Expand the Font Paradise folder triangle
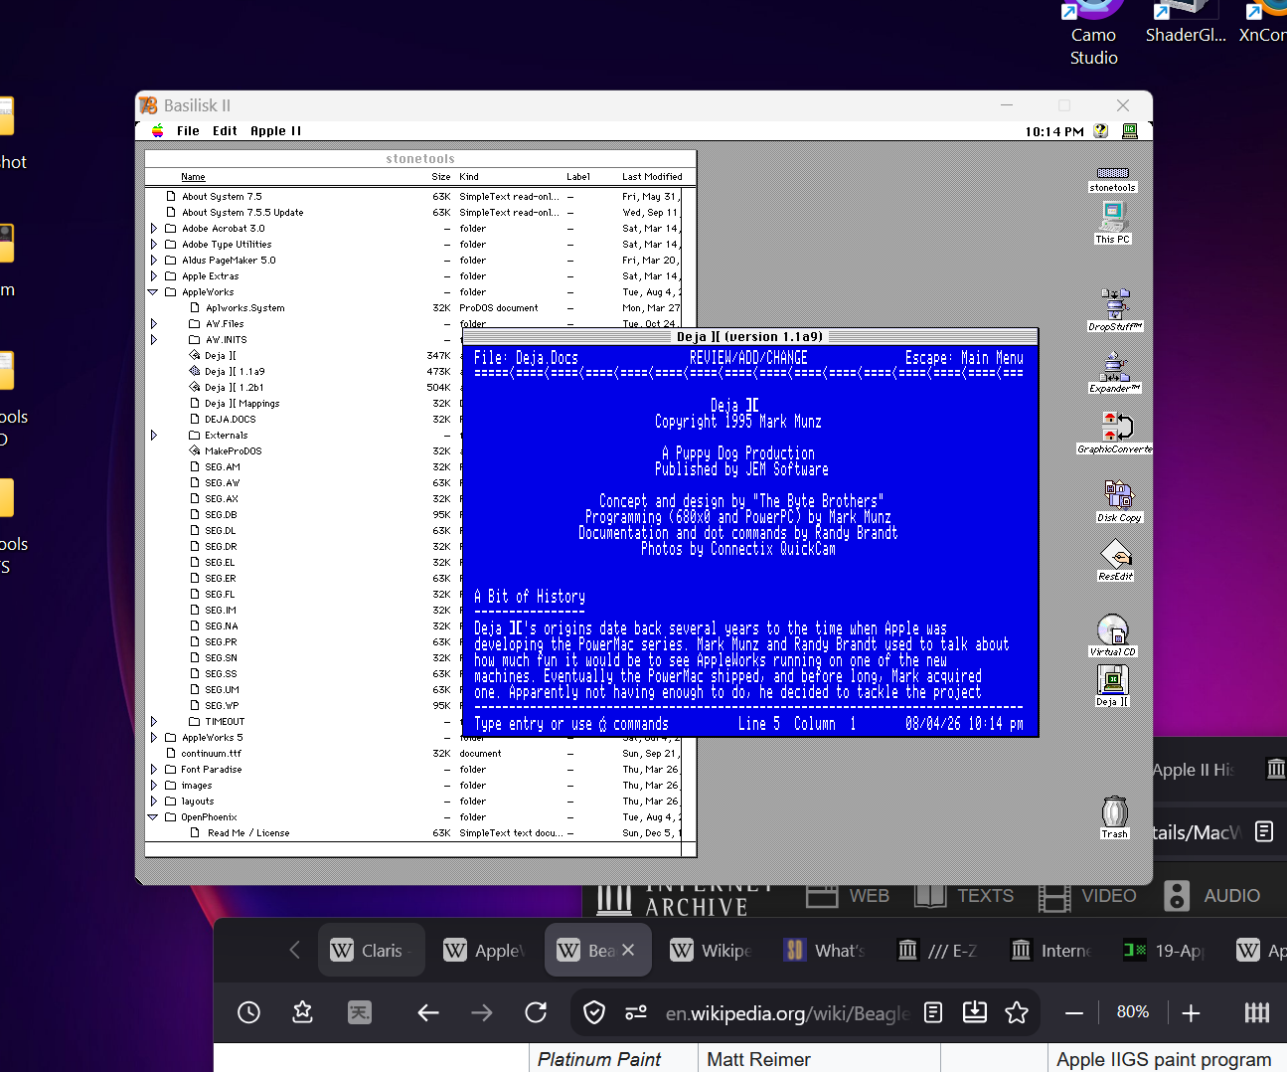 [x=154, y=770]
